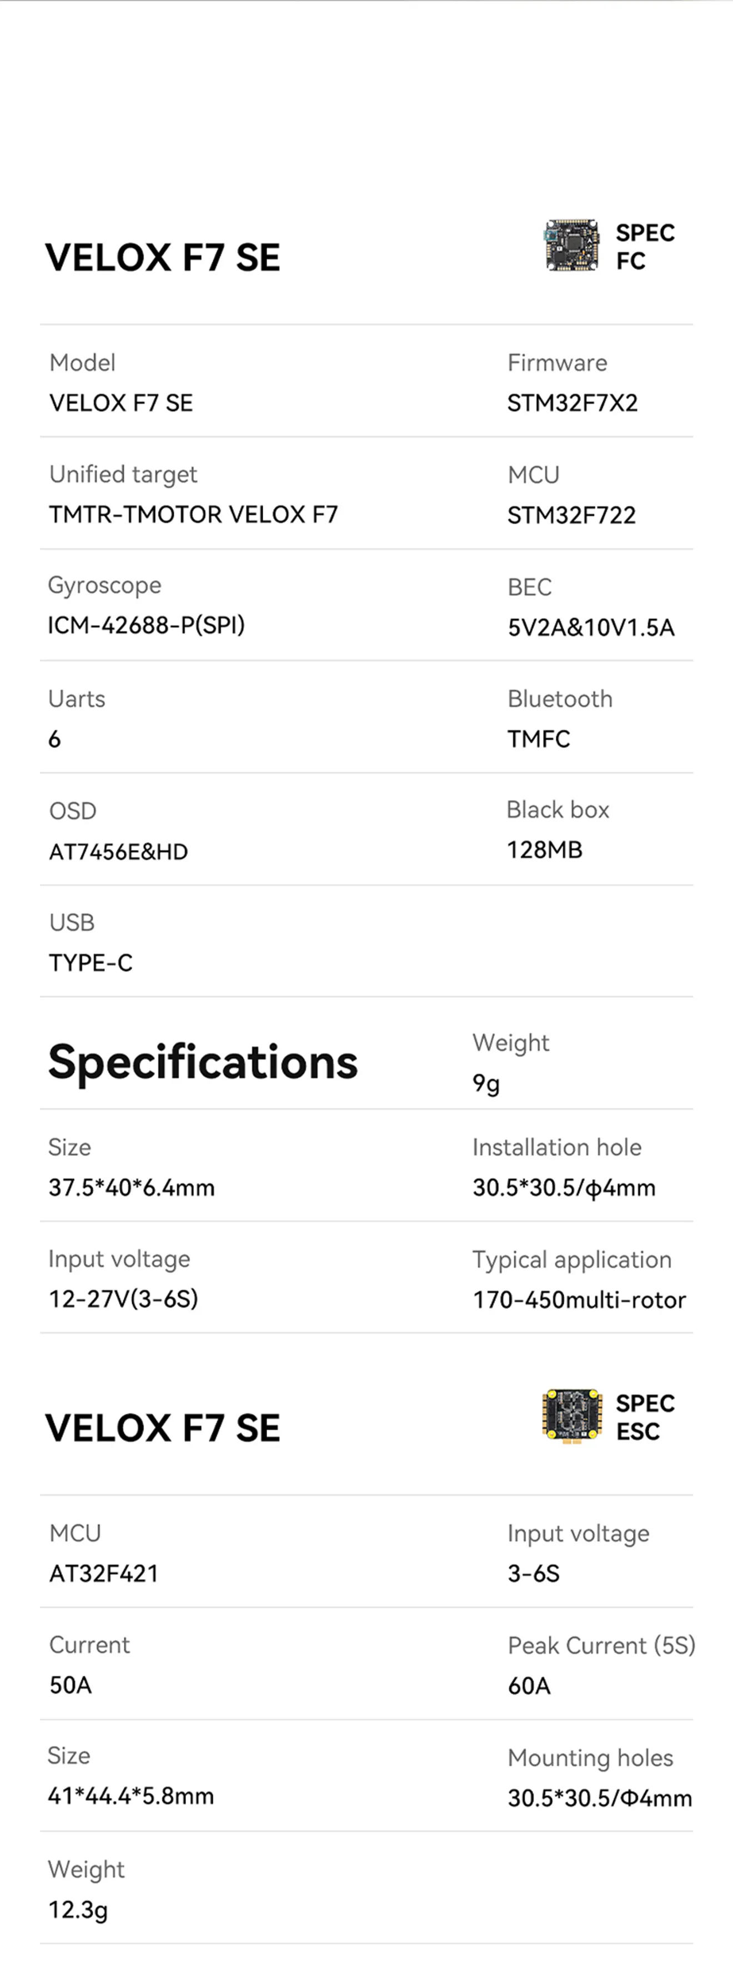This screenshot has height=1984, width=733.
Task: Click the 12-27V(3-6S) input voltage value
Action: point(123,1299)
